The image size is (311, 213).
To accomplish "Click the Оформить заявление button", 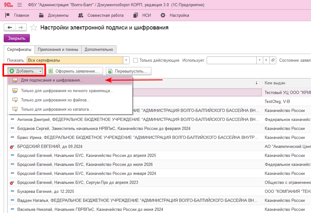I will point(74,71).
